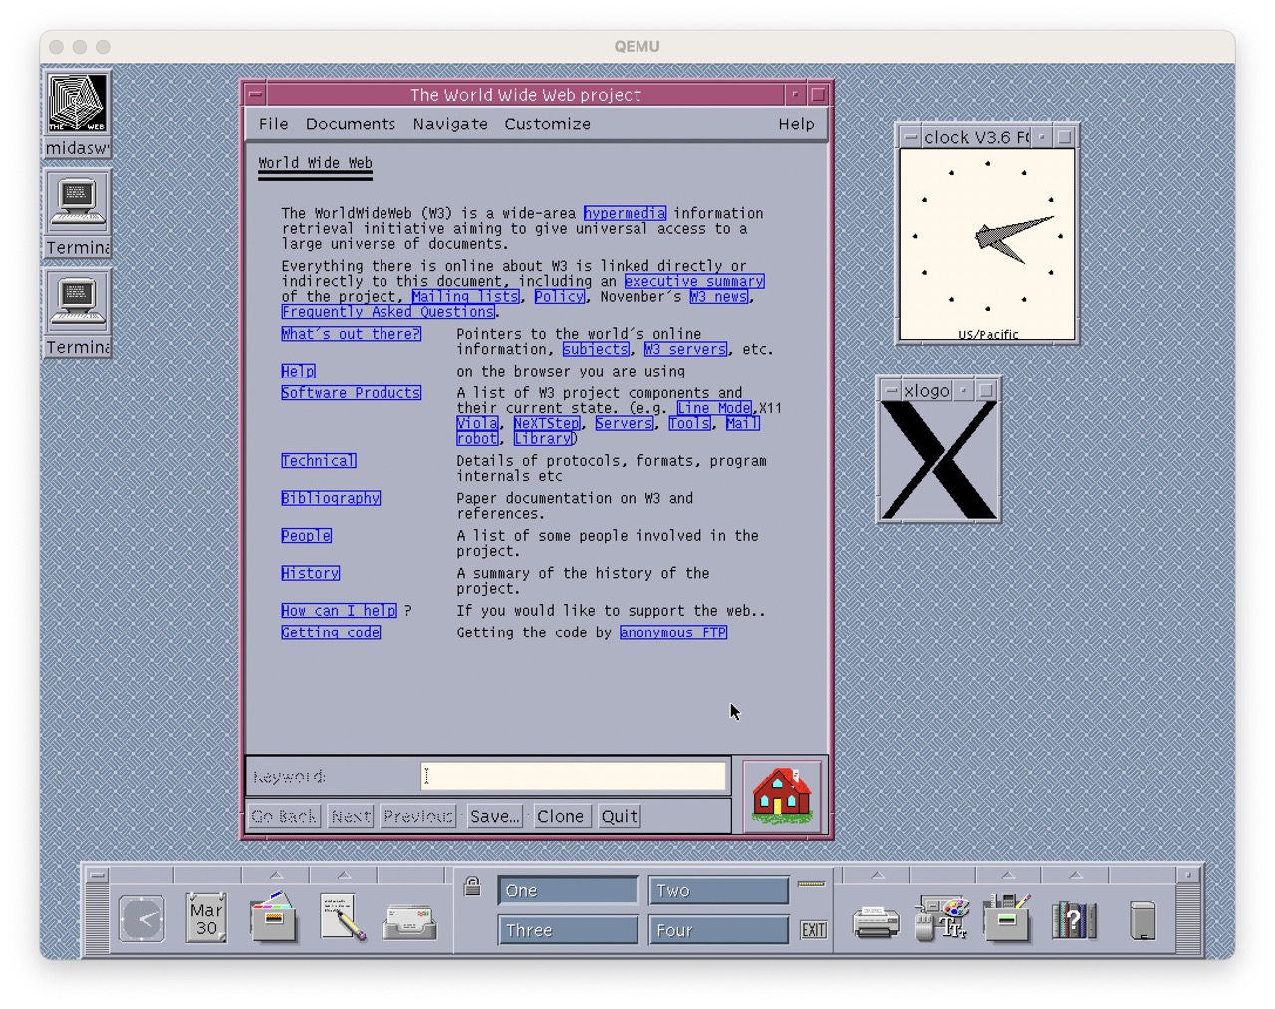Open window menu of xlogo window
Image resolution: width=1275 pixels, height=1009 pixels.
(x=892, y=391)
